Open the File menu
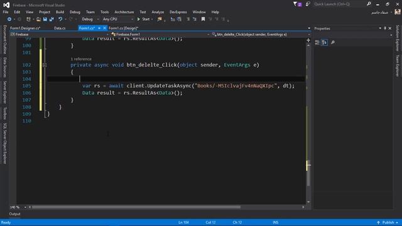Screen dimensions: 402x226 (x=6, y=12)
